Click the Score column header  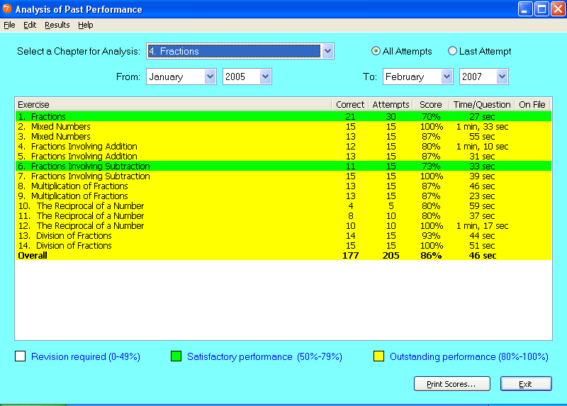pyautogui.click(x=430, y=105)
